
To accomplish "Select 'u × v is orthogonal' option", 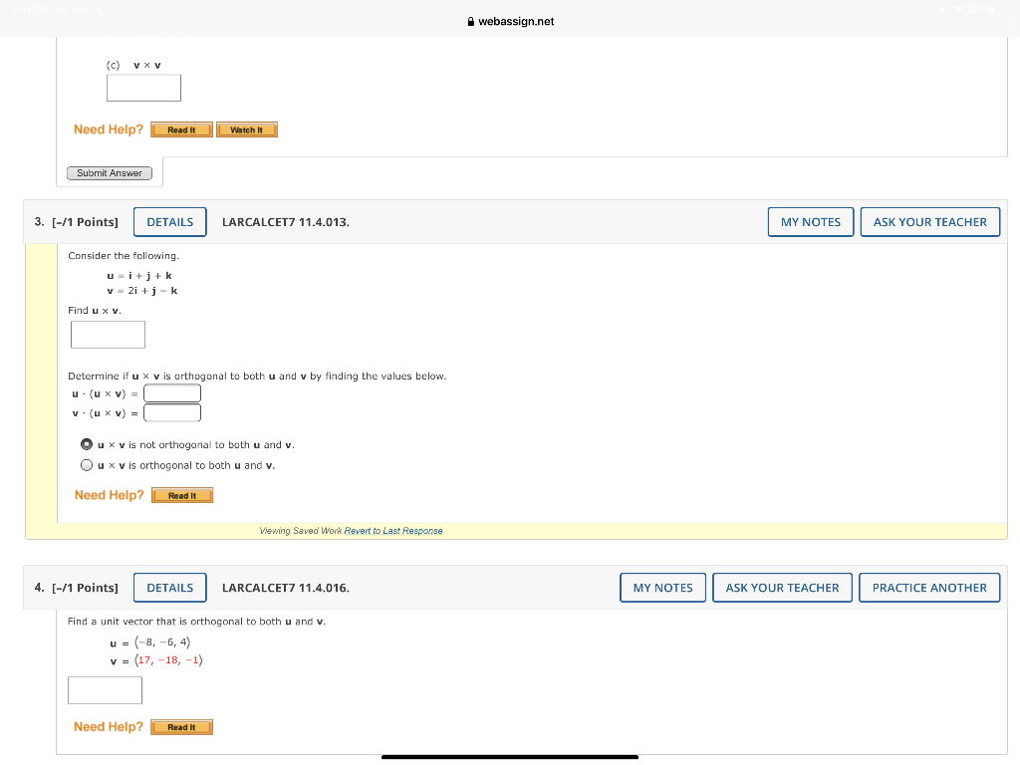I will 87,464.
